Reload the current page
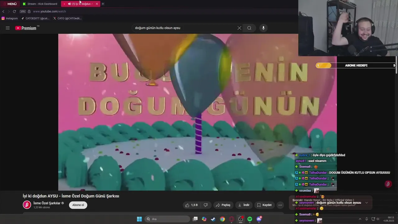Image resolution: width=398 pixels, height=224 pixels. click(x=14, y=12)
